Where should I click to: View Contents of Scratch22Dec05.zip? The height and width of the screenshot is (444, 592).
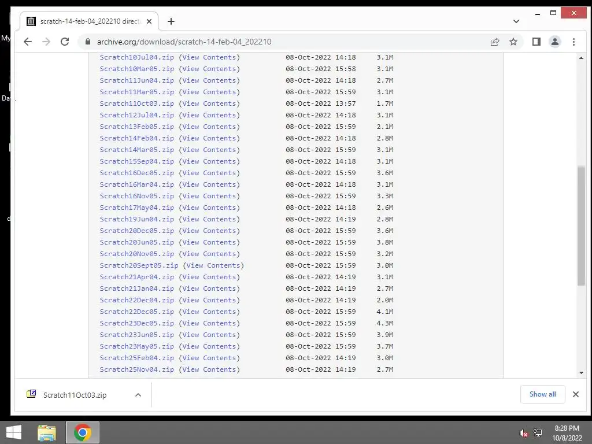coord(209,312)
